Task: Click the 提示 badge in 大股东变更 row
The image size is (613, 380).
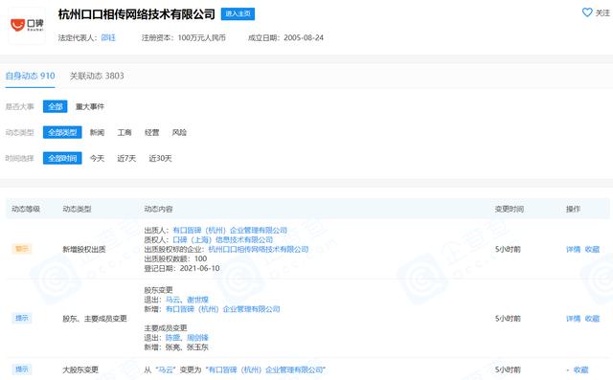Action: pyautogui.click(x=21, y=369)
